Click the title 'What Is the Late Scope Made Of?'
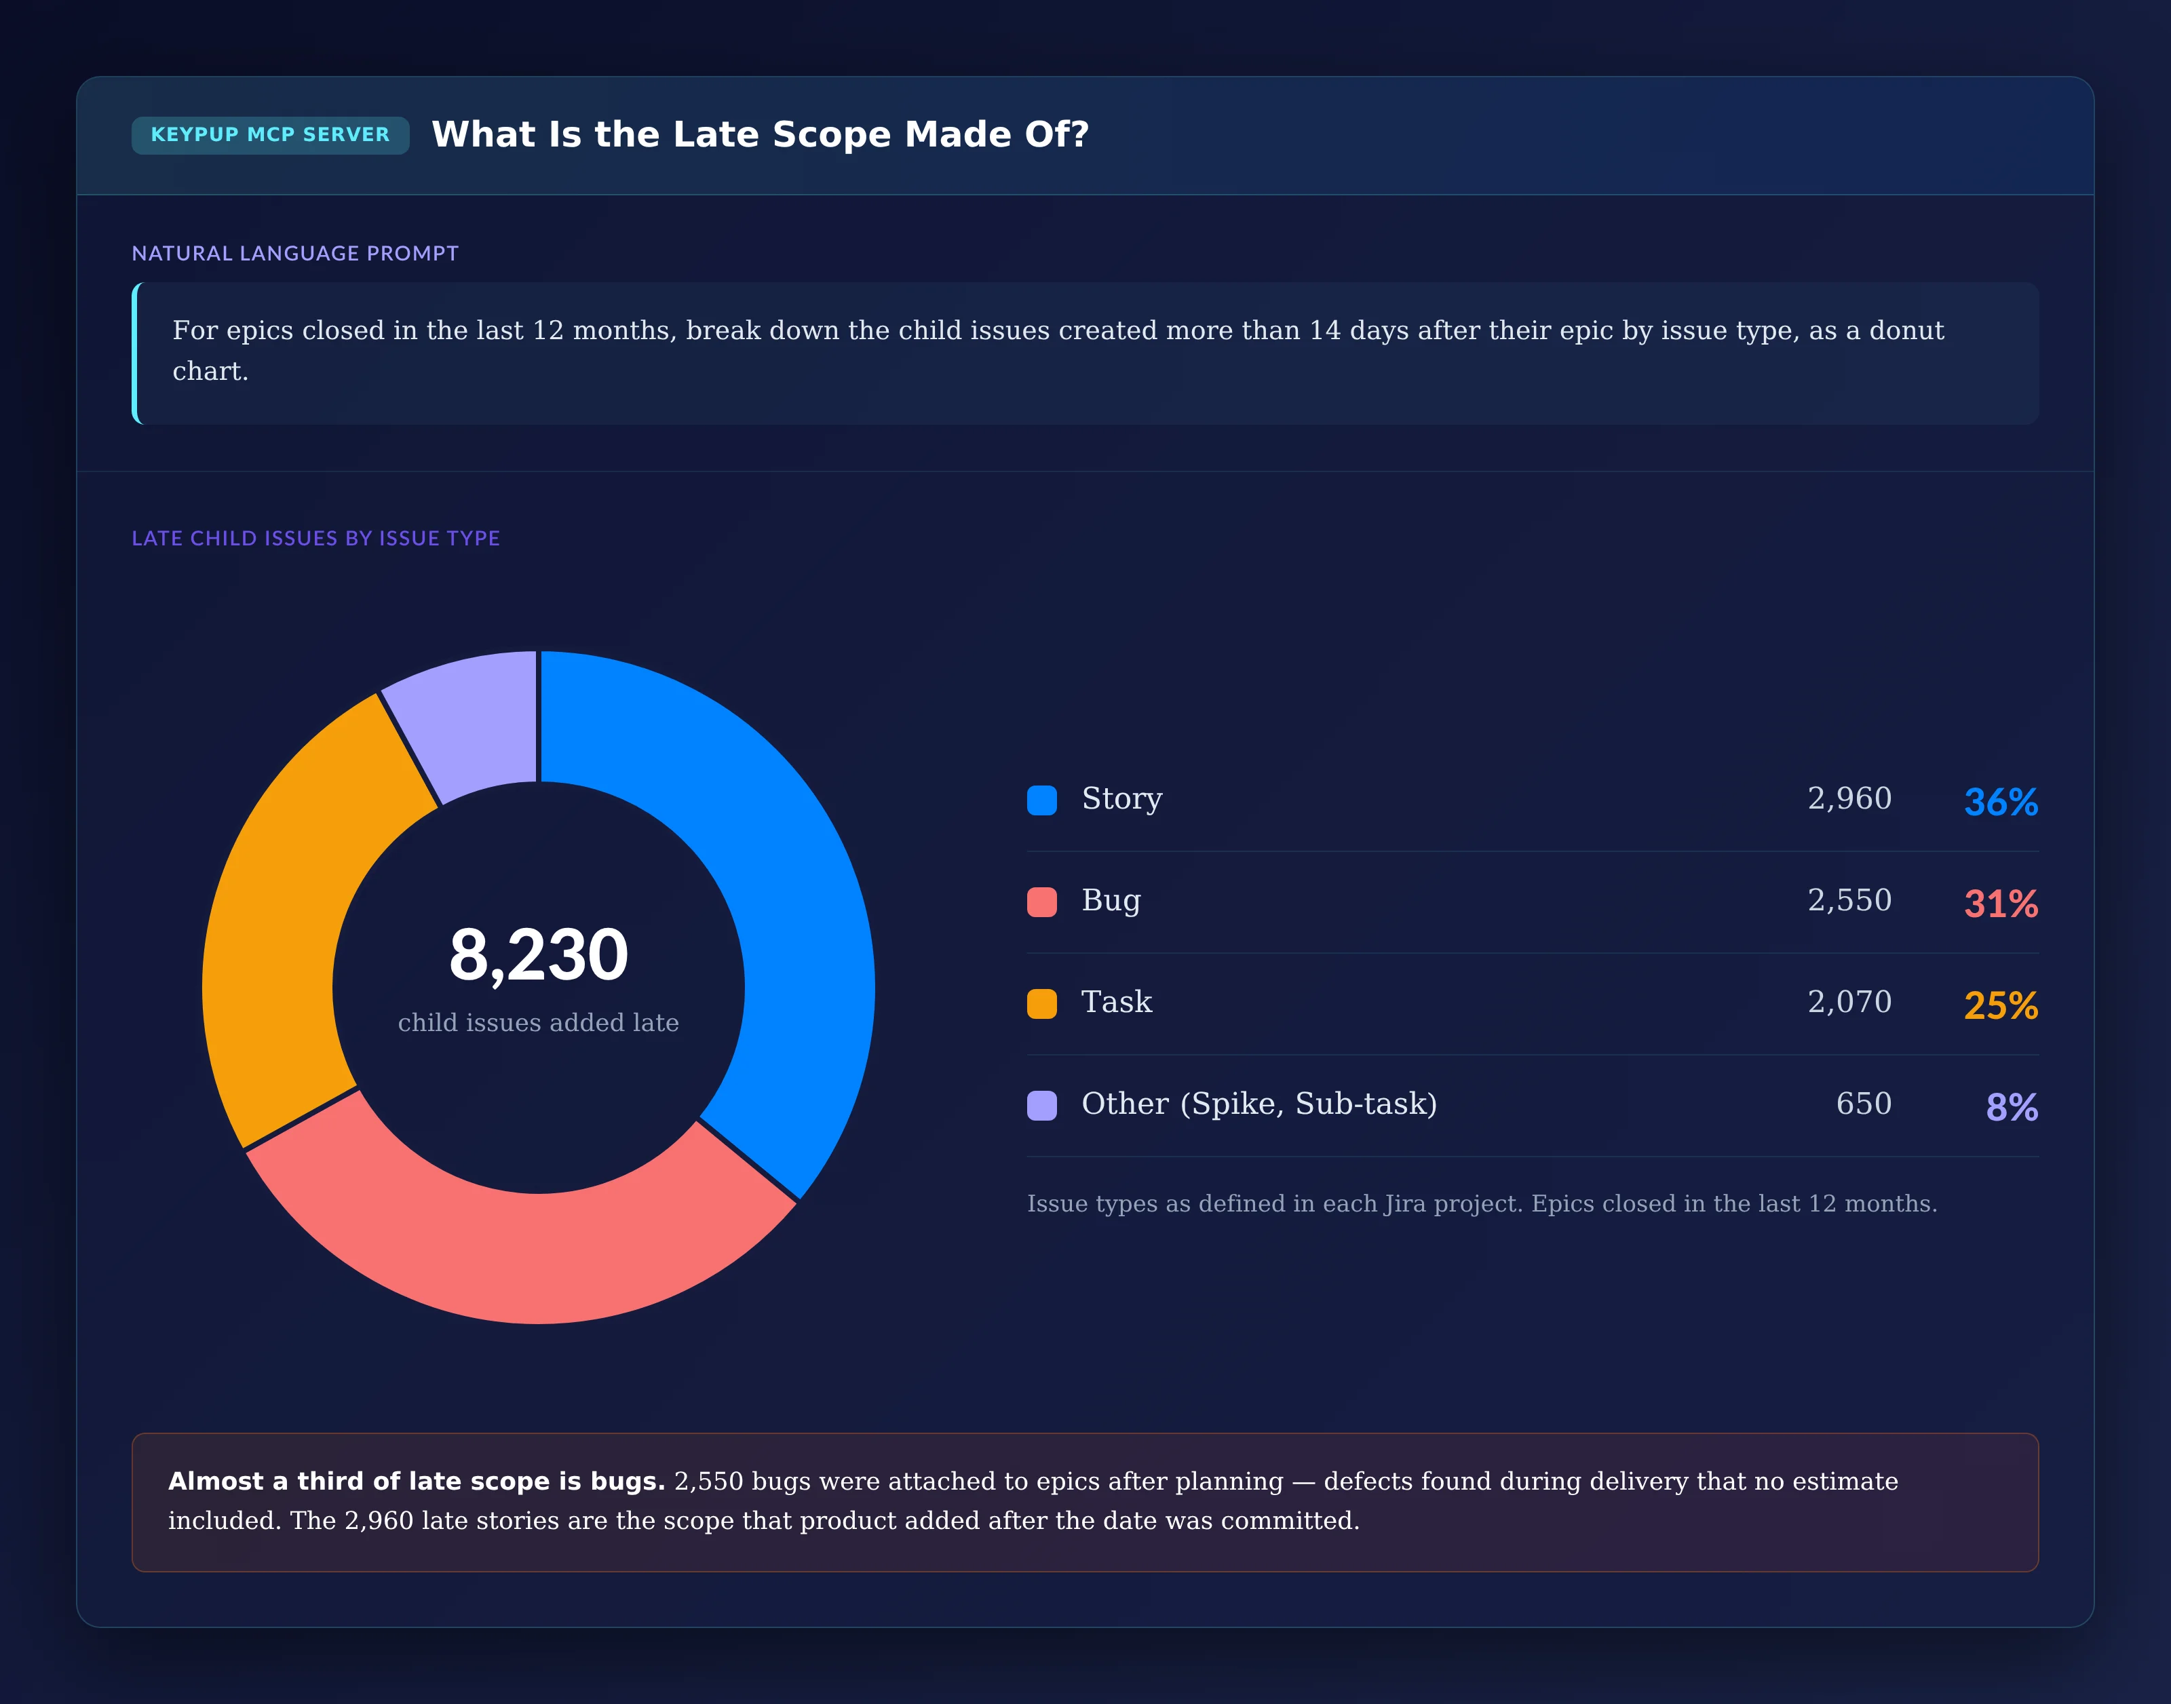Image resolution: width=2171 pixels, height=1704 pixels. pyautogui.click(x=761, y=135)
